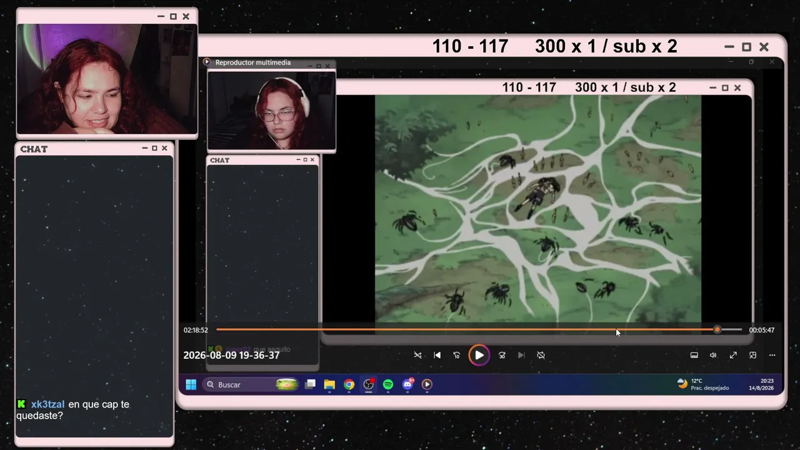Switch the player to full screen
The width and height of the screenshot is (800, 450).
733,355
